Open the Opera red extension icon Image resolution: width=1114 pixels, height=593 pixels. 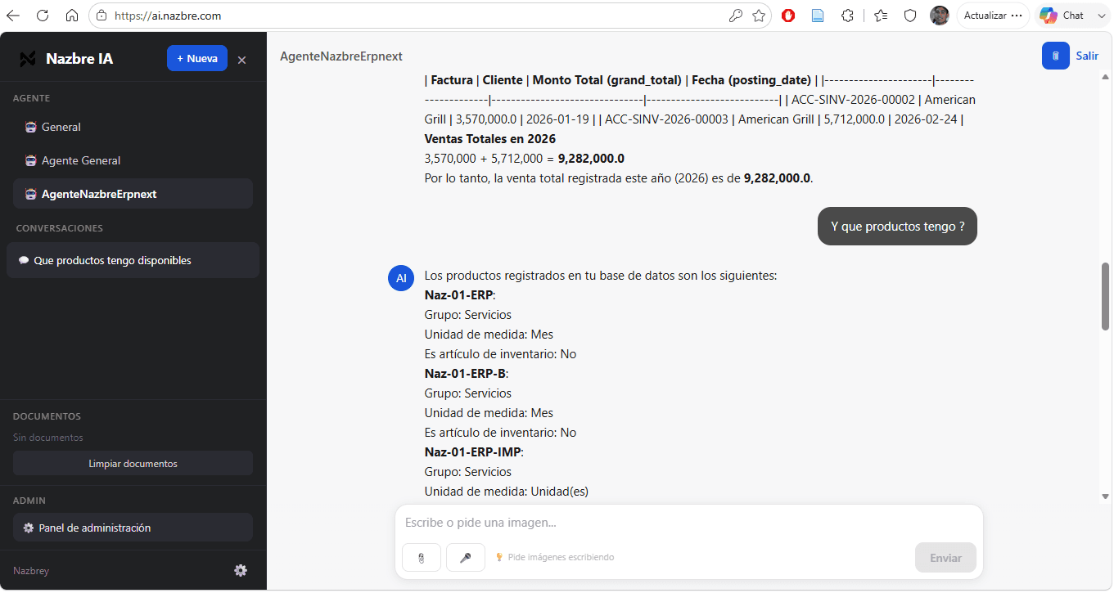(x=788, y=16)
